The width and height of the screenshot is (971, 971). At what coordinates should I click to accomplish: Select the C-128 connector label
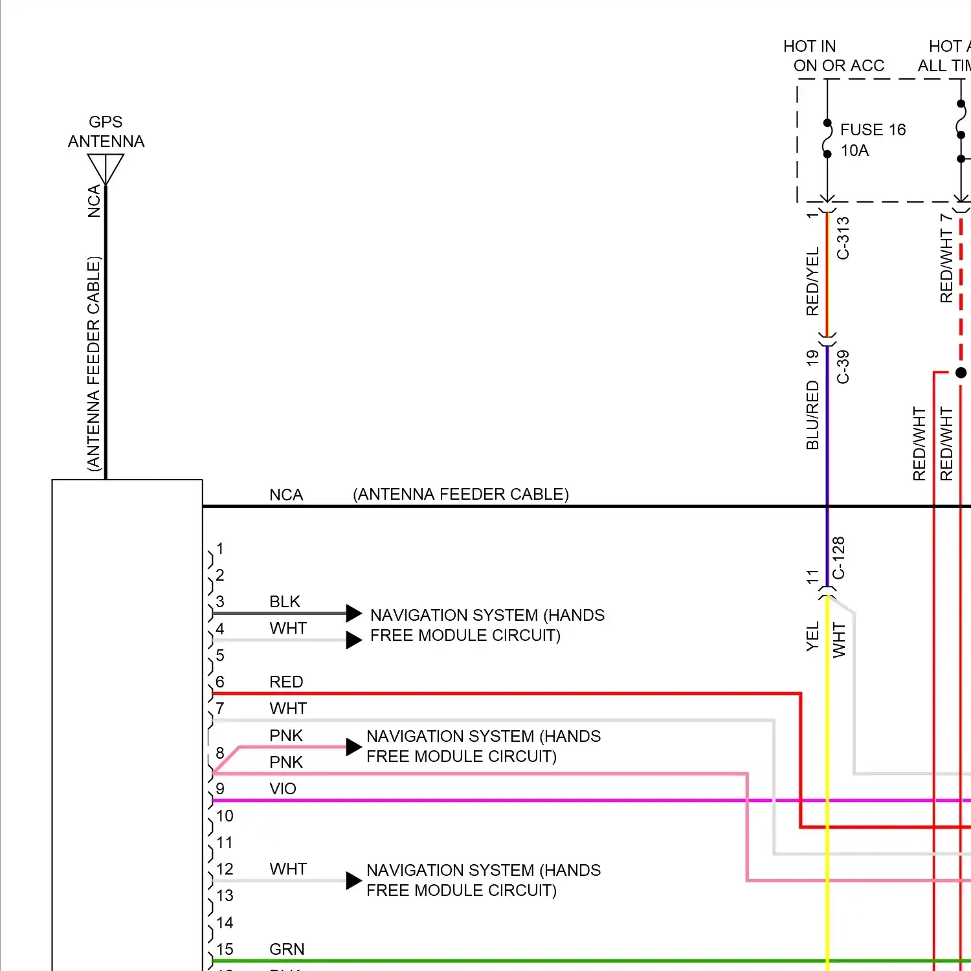coord(838,558)
